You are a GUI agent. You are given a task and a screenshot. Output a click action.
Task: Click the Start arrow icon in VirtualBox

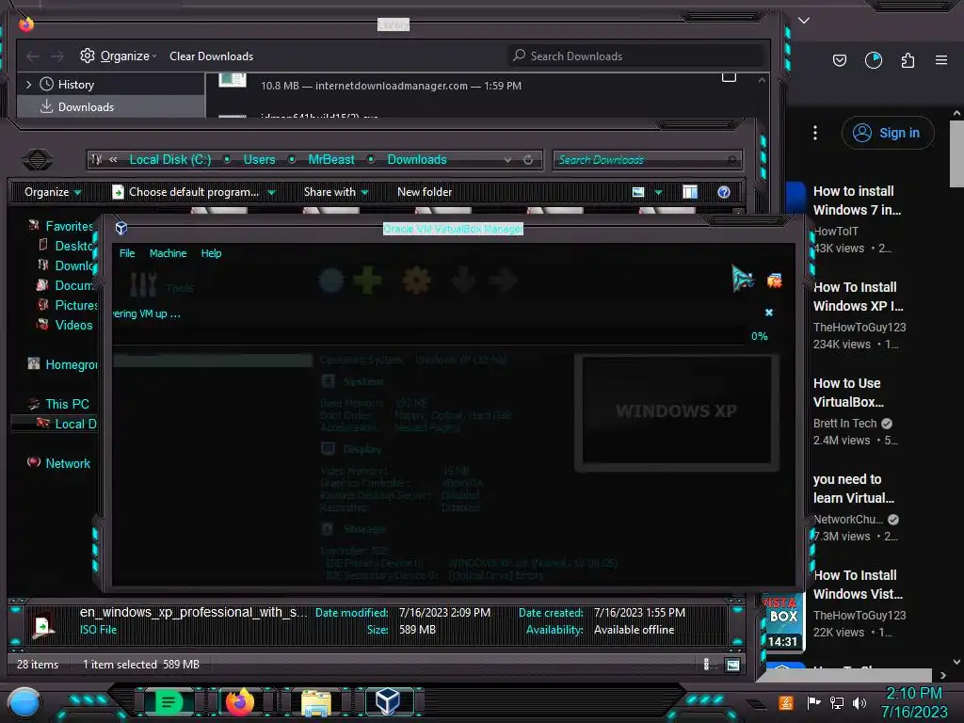click(x=504, y=281)
